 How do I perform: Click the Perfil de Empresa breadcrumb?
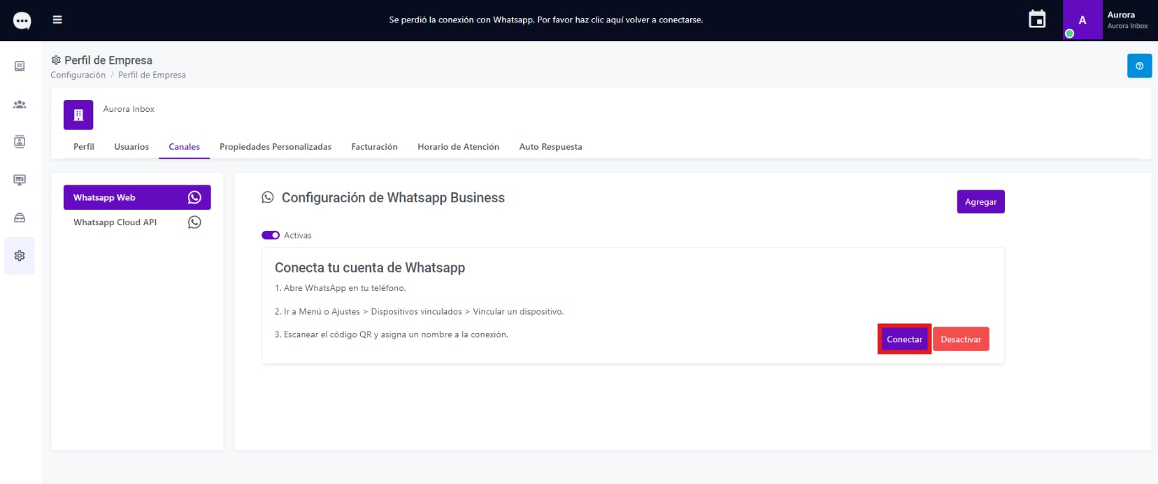point(152,75)
